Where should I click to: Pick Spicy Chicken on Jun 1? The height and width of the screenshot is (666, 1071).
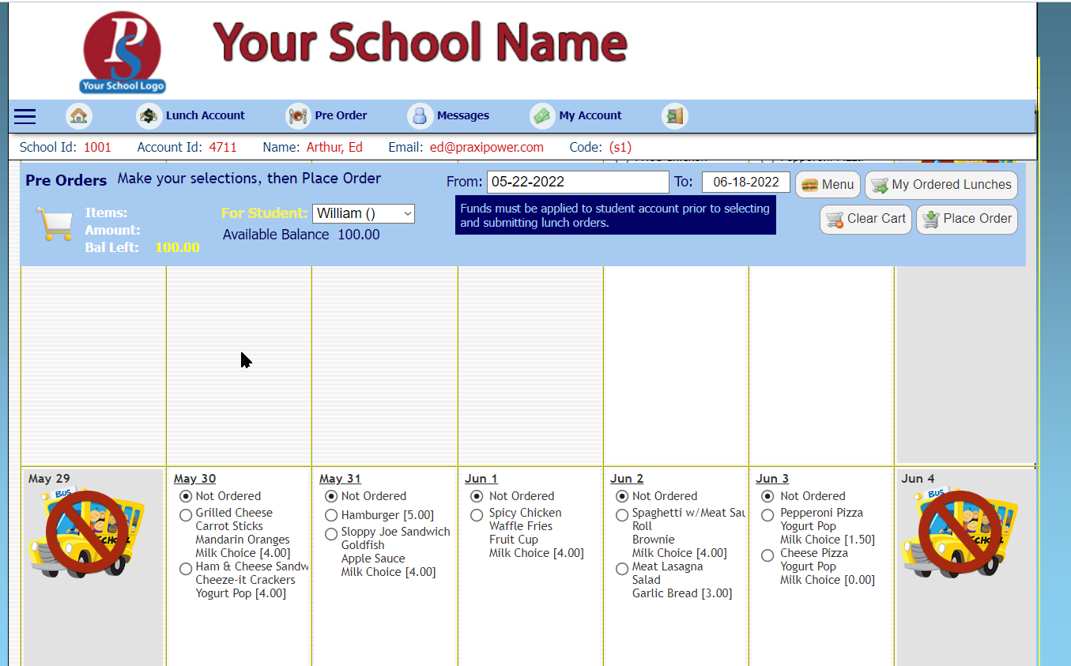tap(477, 515)
